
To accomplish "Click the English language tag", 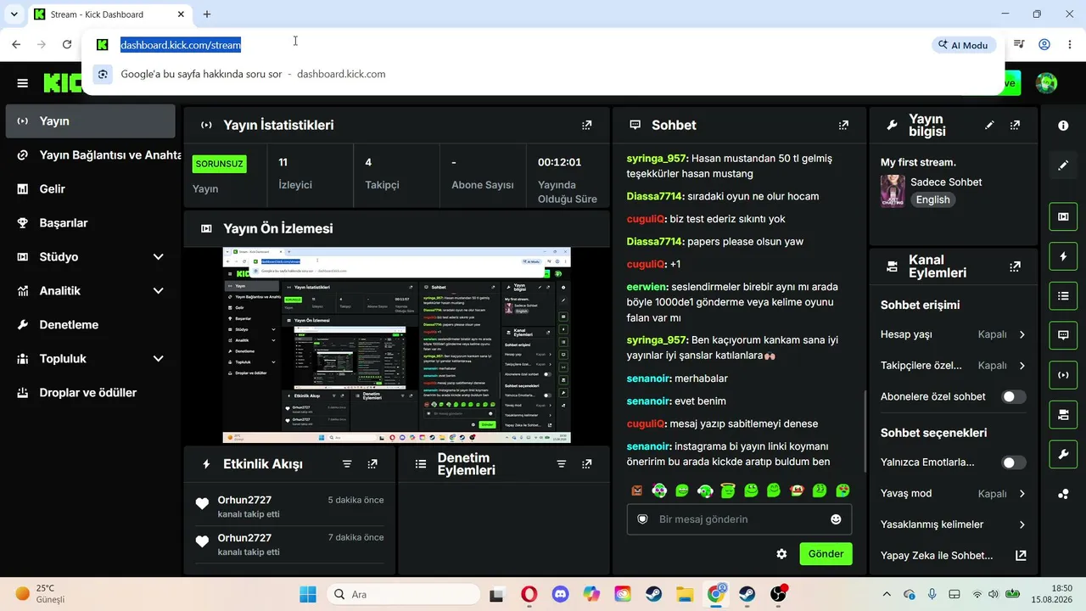I will 932,199.
